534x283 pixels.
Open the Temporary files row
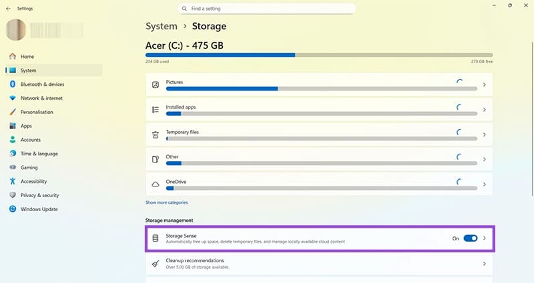pos(319,135)
